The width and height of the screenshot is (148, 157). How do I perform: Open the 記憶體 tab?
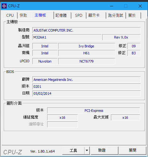(x=63, y=15)
